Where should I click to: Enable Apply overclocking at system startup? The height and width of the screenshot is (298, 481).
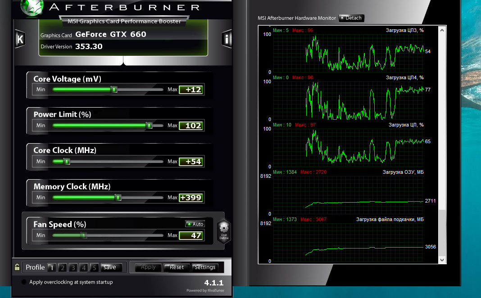[x=24, y=282]
